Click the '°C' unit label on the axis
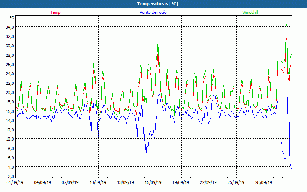The height and width of the screenshot is (192, 307). (12, 18)
